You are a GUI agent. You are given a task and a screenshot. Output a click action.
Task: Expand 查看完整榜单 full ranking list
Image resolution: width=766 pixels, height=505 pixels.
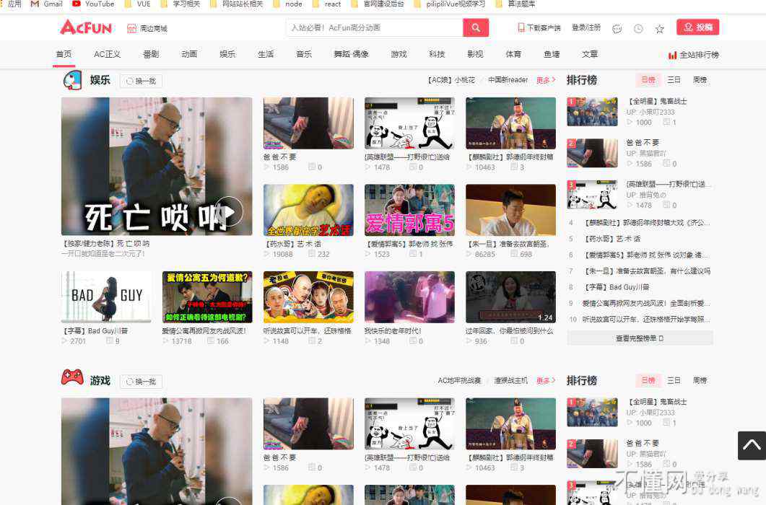639,338
